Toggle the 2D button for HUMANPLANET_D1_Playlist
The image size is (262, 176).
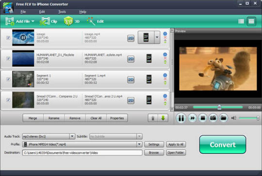pyautogui.click(x=131, y=59)
